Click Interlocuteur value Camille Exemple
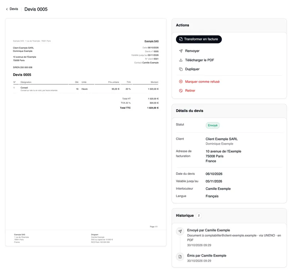This screenshot has height=269, width=292. pos(218,189)
